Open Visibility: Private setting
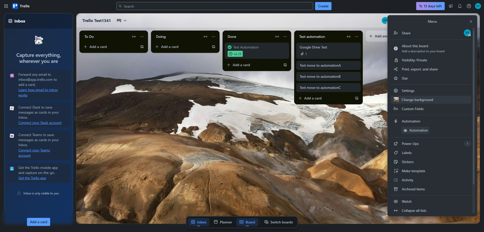The height and width of the screenshot is (232, 484). (x=431, y=60)
